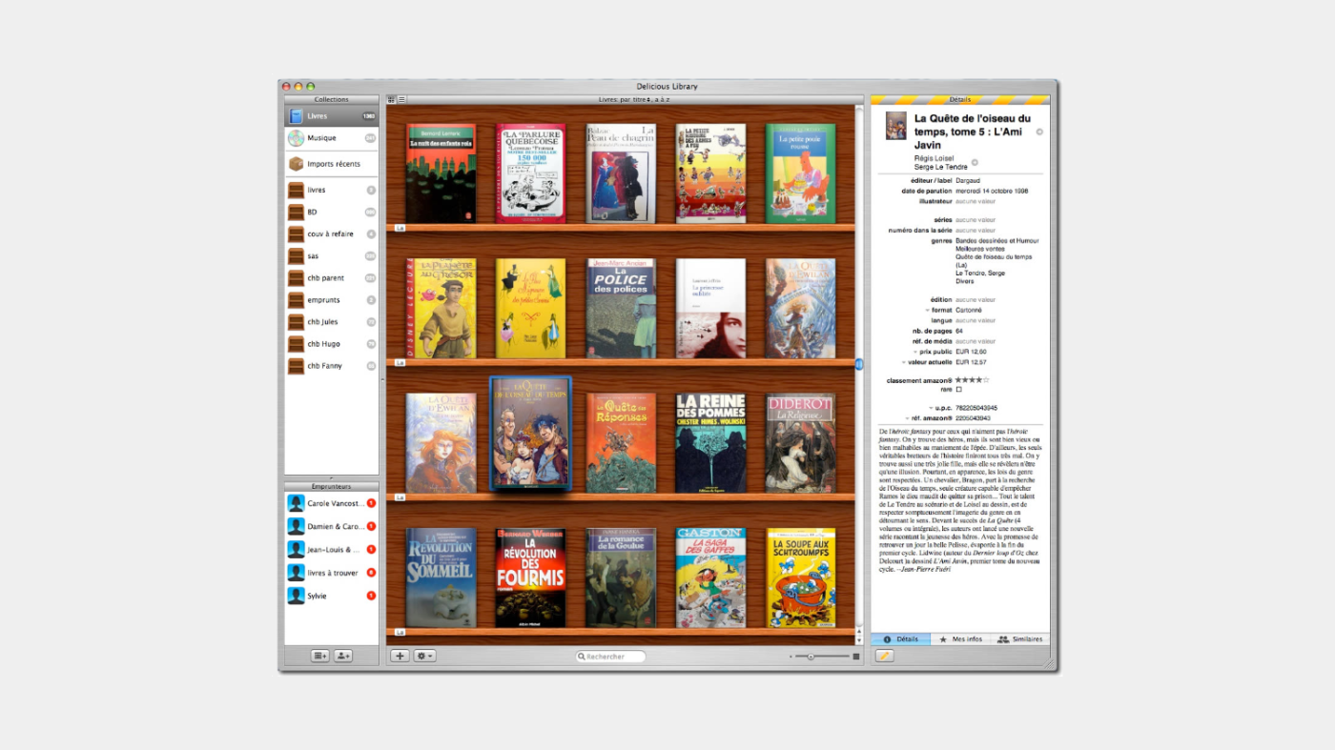The width and height of the screenshot is (1335, 750).
Task: Select the Livres collection with book icon
Action: point(331,116)
